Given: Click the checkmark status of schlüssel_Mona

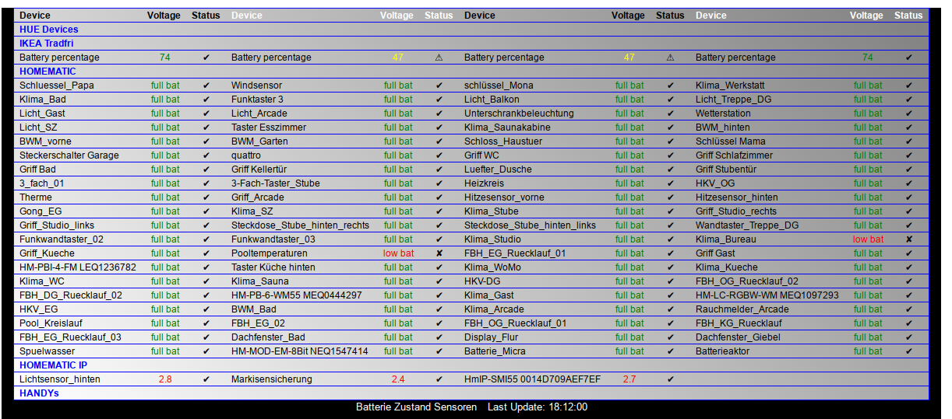Looking at the screenshot, I should pos(671,86).
